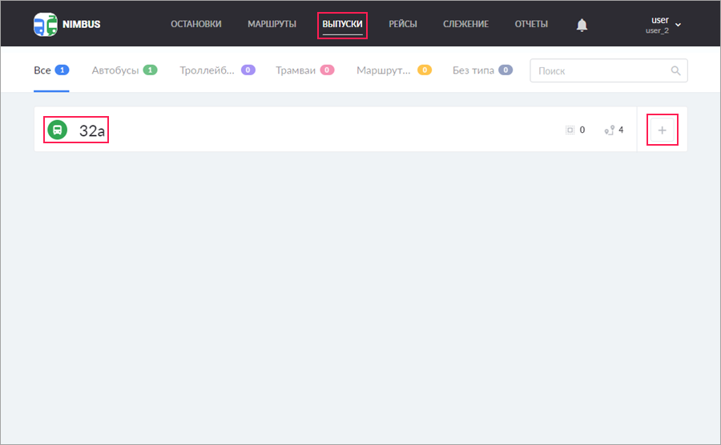The height and width of the screenshot is (445, 721).
Task: Click the NIMBUS brand name
Action: [82, 24]
